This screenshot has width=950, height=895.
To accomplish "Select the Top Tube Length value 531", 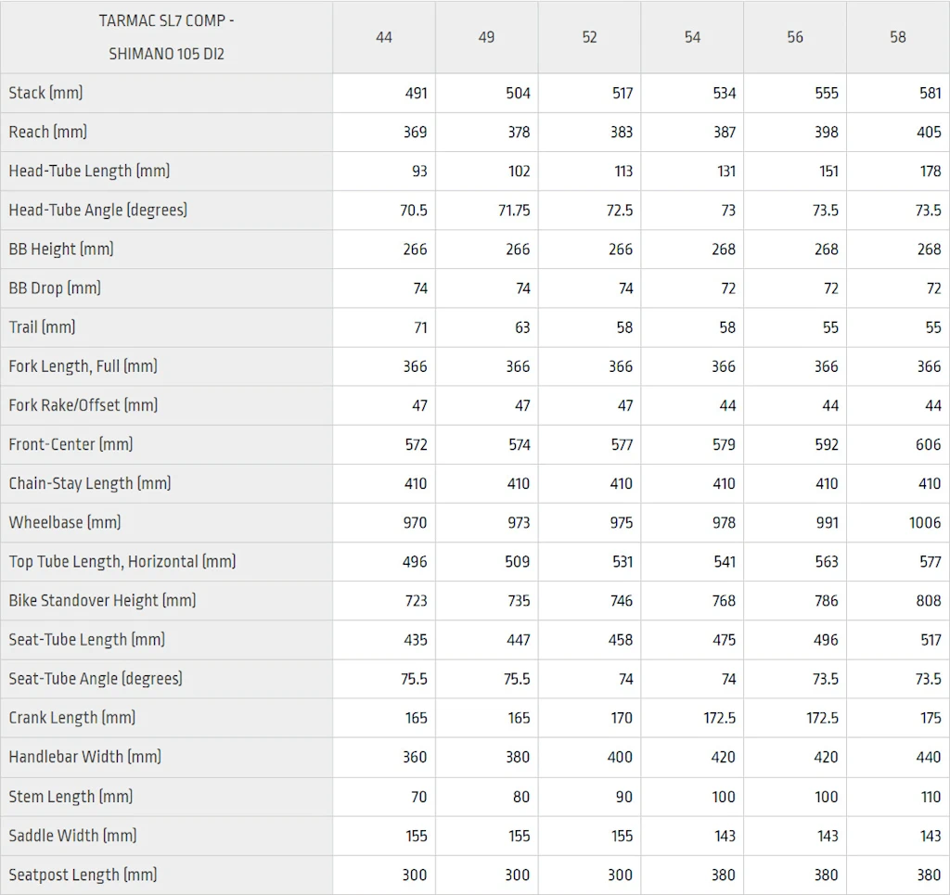I will point(621,561).
